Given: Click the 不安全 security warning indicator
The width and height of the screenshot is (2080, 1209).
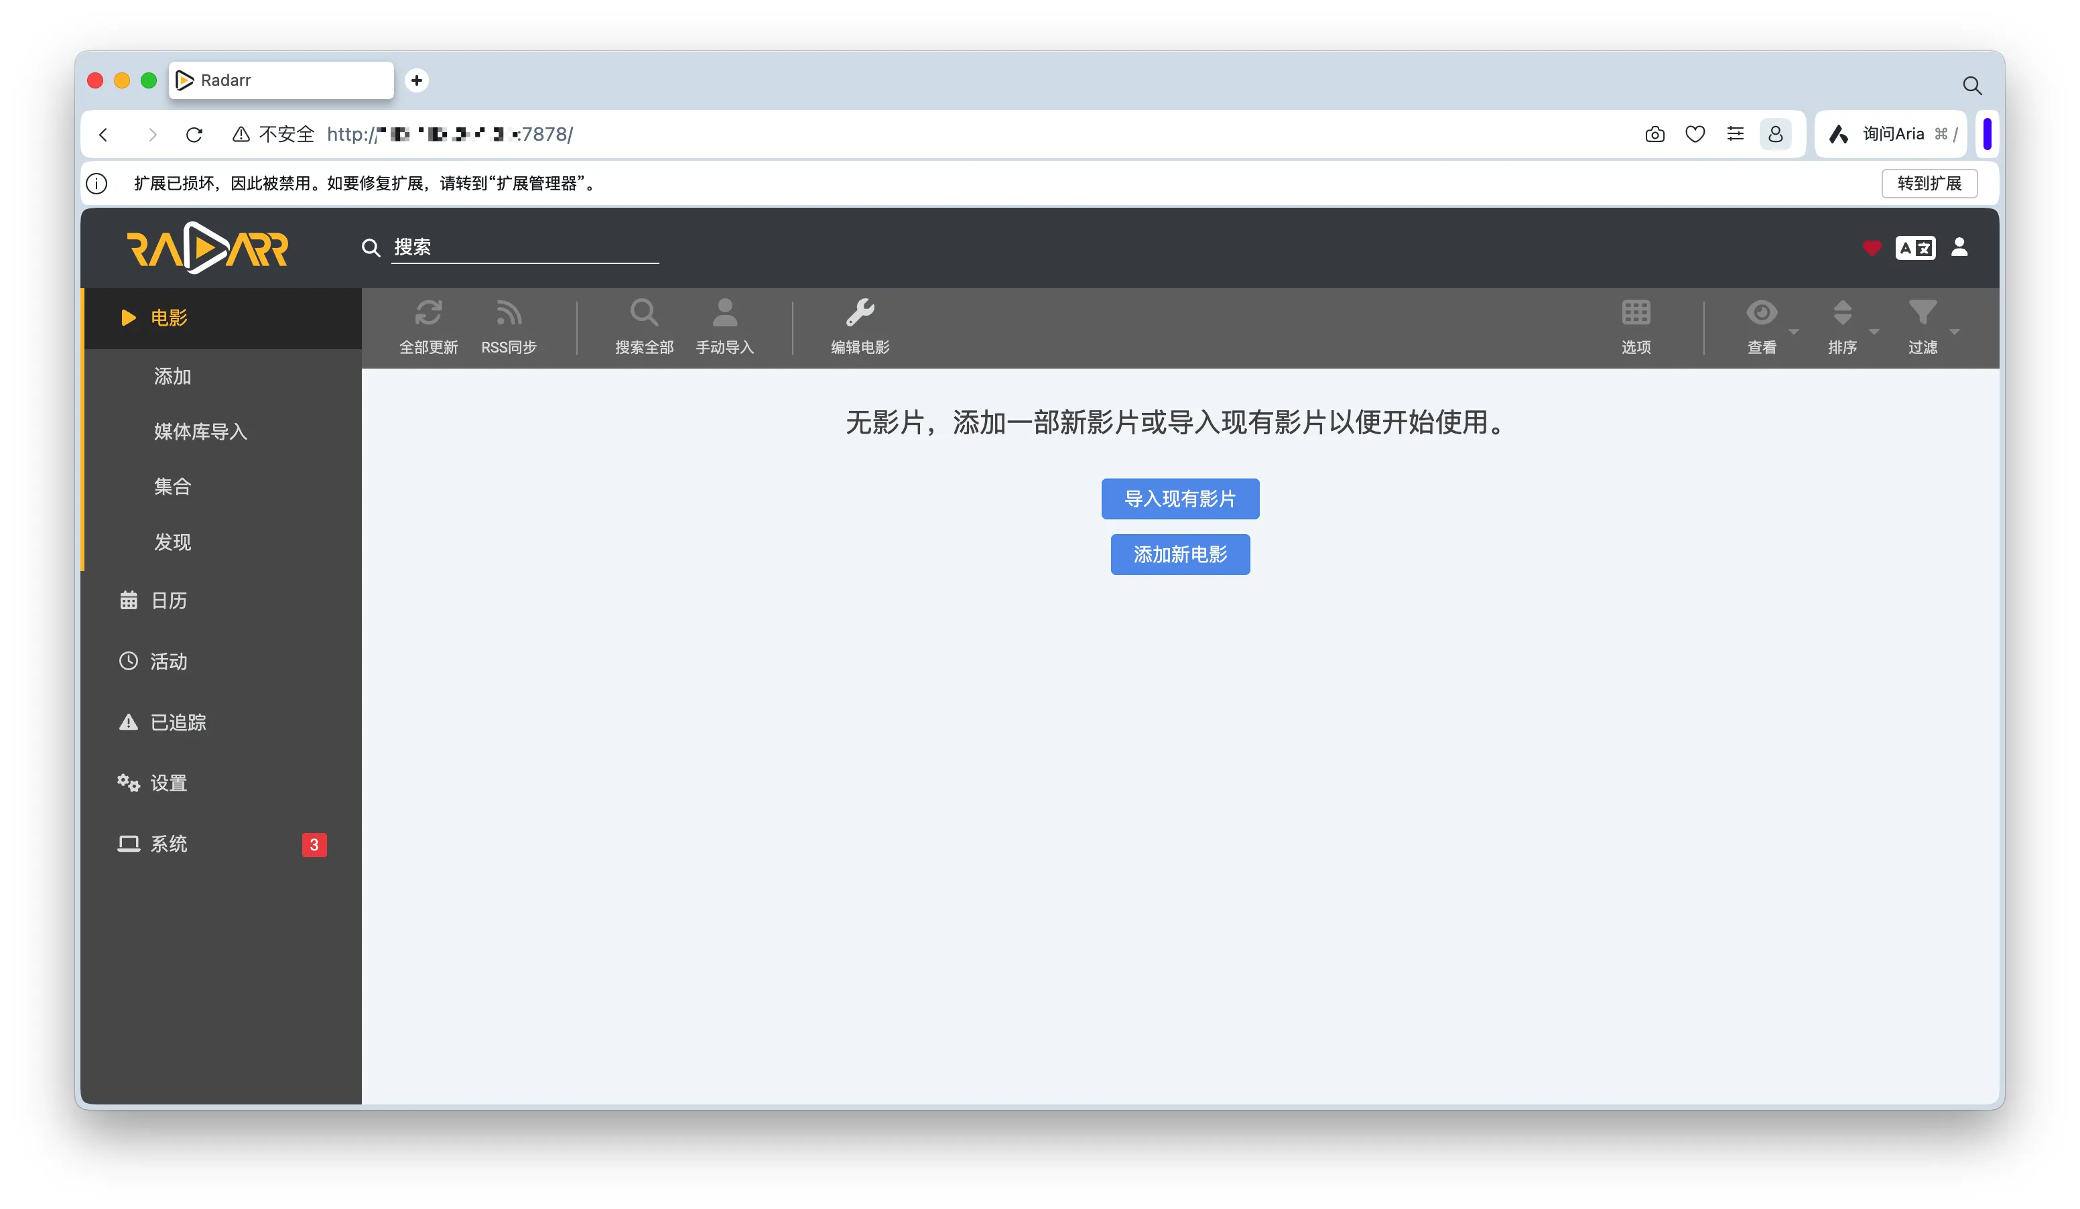Looking at the screenshot, I should click(273, 135).
